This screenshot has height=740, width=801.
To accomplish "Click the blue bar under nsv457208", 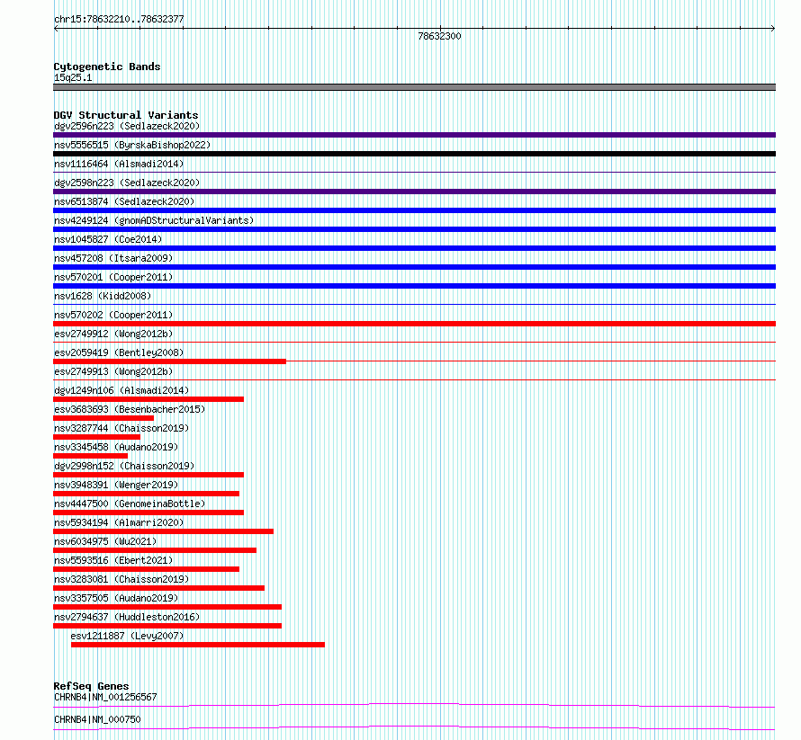I will coord(414,267).
